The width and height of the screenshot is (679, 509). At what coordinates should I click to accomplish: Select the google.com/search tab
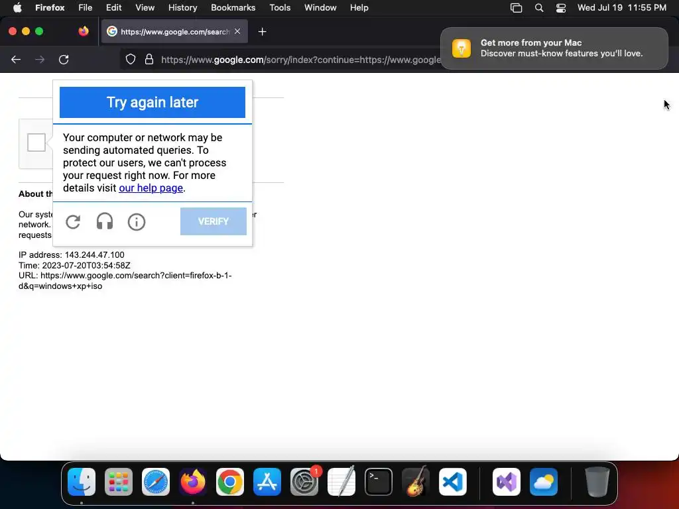click(x=174, y=31)
